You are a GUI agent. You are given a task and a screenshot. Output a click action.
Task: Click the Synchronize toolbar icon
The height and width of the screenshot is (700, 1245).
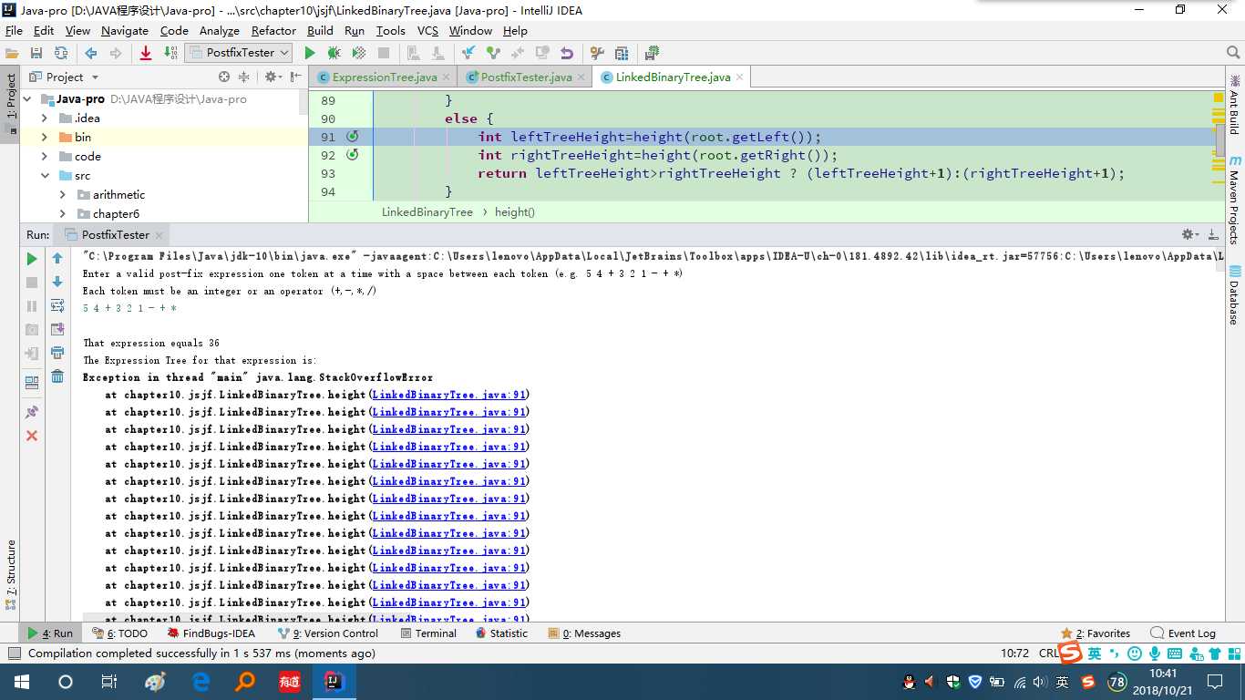tap(61, 53)
